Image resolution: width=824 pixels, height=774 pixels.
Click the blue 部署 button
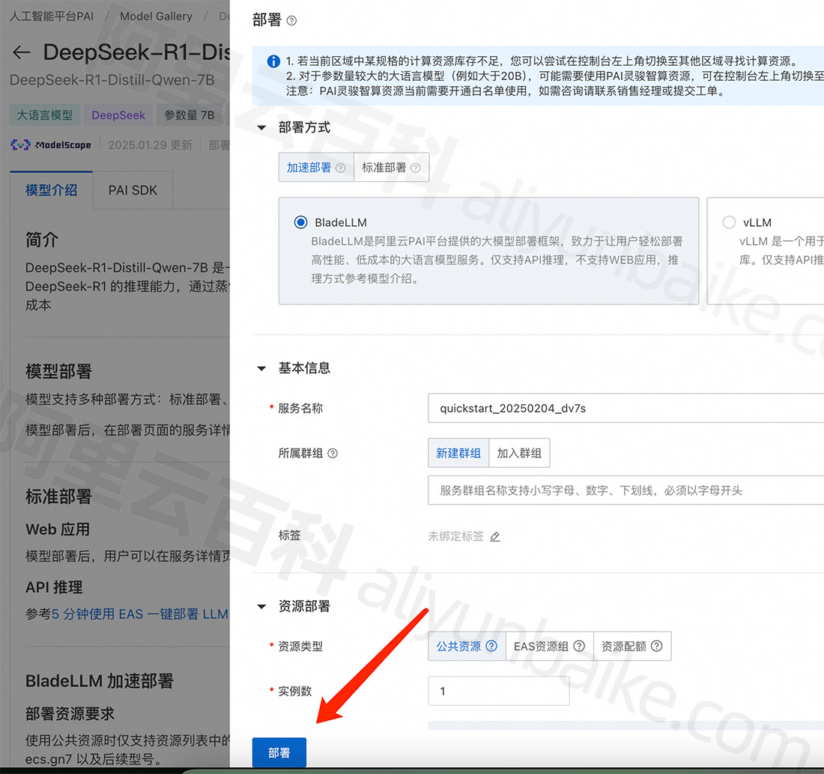point(279,753)
